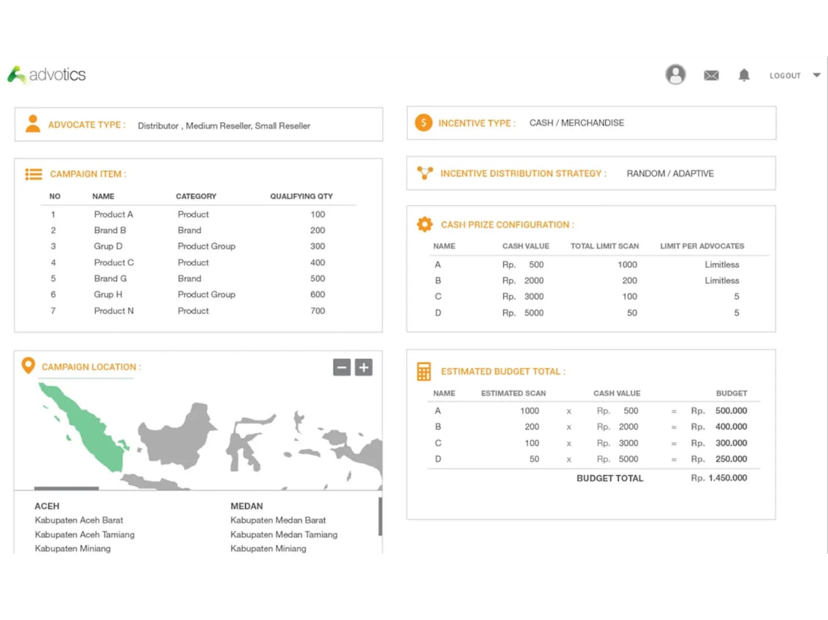Viewport: 828px width, 620px height.
Task: Click 'TOTAL LIMIT SCAN' column header
Action: point(605,246)
